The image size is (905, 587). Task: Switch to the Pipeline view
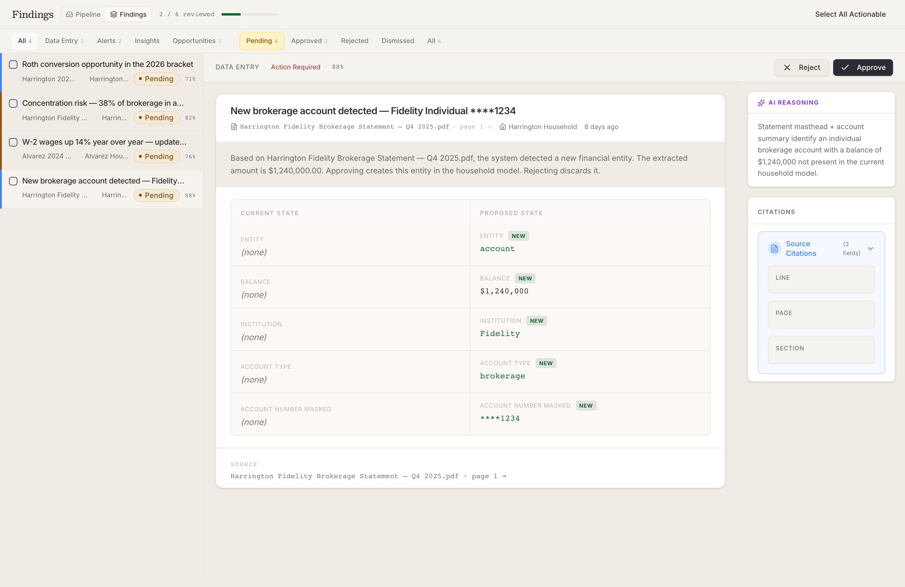pyautogui.click(x=83, y=14)
